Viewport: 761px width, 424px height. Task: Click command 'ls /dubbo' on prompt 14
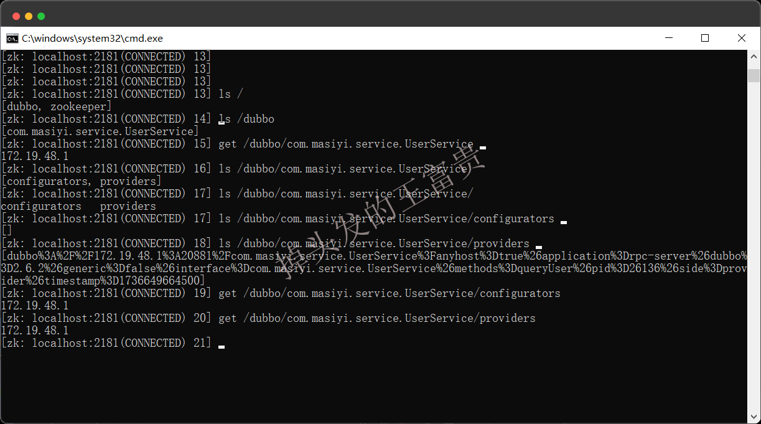pyautogui.click(x=246, y=119)
